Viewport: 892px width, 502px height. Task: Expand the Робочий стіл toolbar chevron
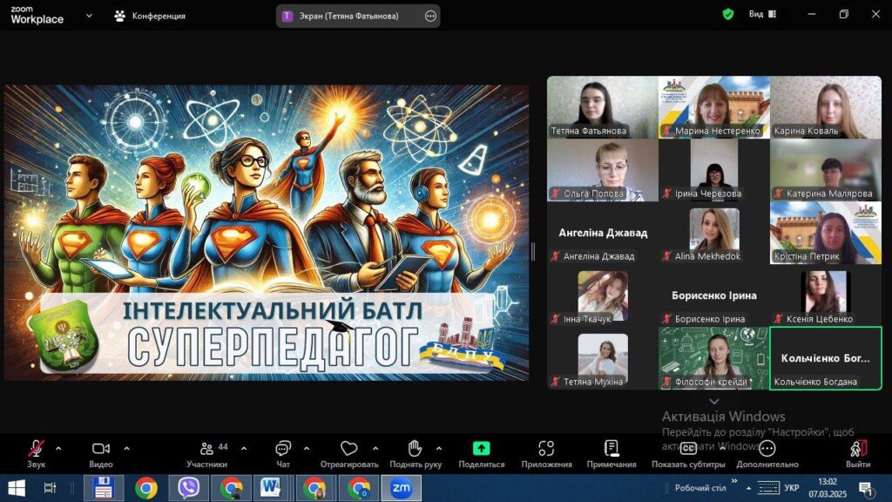pos(734,481)
